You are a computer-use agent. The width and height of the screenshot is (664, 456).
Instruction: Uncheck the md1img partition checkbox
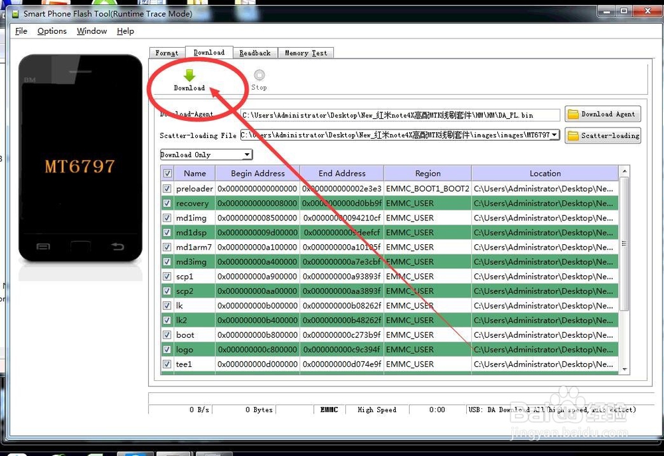tap(167, 218)
